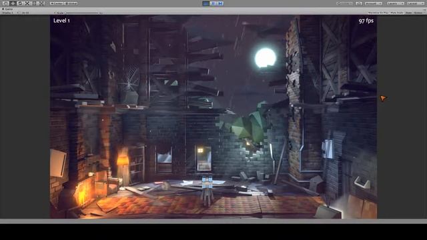
Task: Toggle the Global handle rotation button
Action: pyautogui.click(x=71, y=3)
